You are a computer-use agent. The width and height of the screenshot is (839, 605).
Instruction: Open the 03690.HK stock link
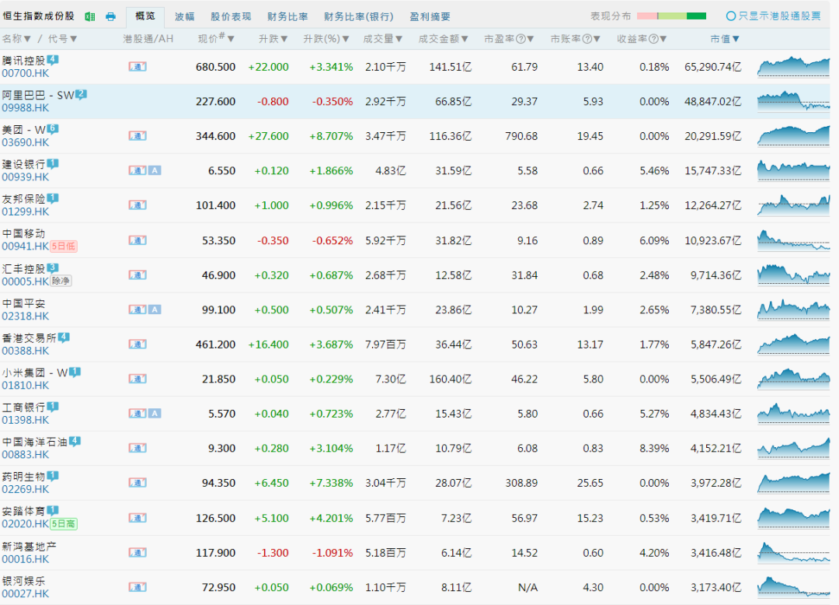pyautogui.click(x=25, y=142)
